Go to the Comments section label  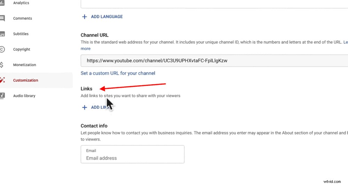tap(22, 18)
